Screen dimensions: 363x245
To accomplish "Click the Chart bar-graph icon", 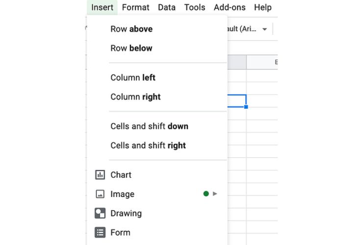I will (100, 174).
